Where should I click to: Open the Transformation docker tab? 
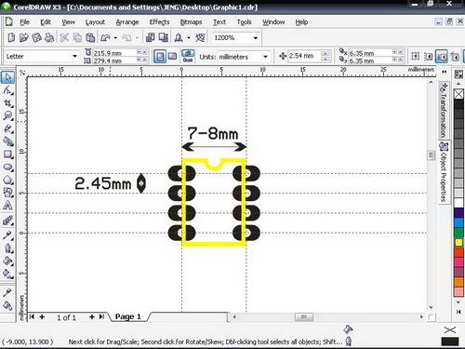(444, 111)
